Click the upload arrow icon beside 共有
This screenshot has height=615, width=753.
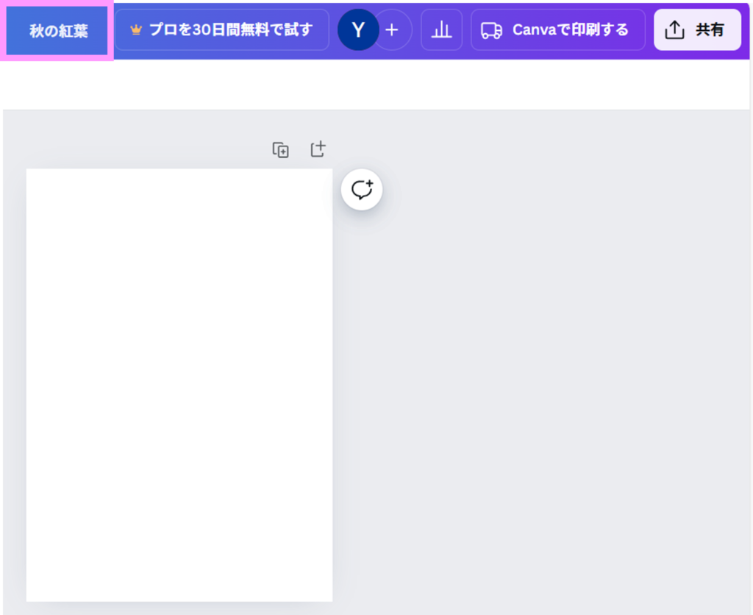pyautogui.click(x=674, y=30)
